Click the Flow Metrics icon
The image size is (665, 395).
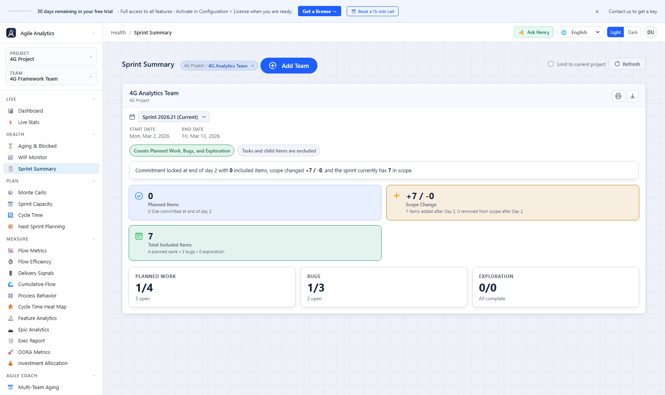click(11, 251)
